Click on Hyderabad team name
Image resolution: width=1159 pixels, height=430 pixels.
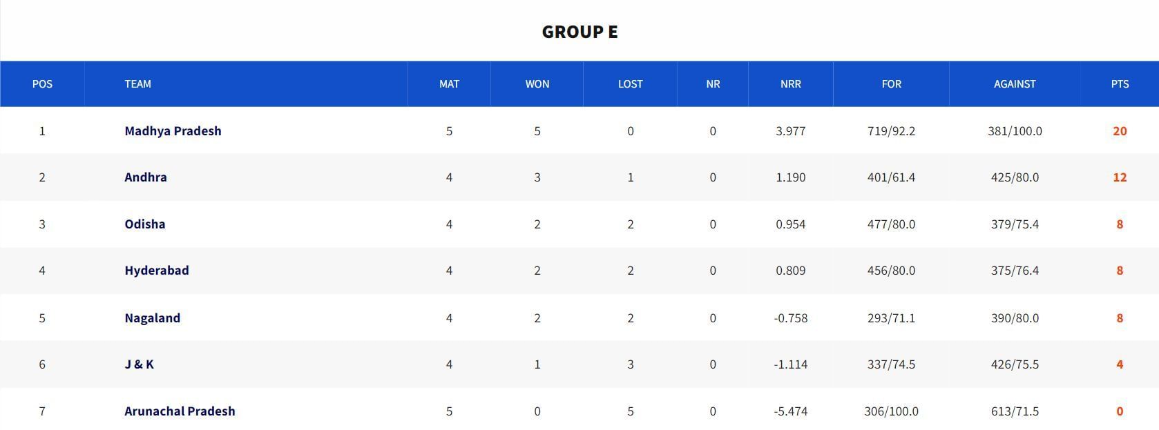pos(157,271)
